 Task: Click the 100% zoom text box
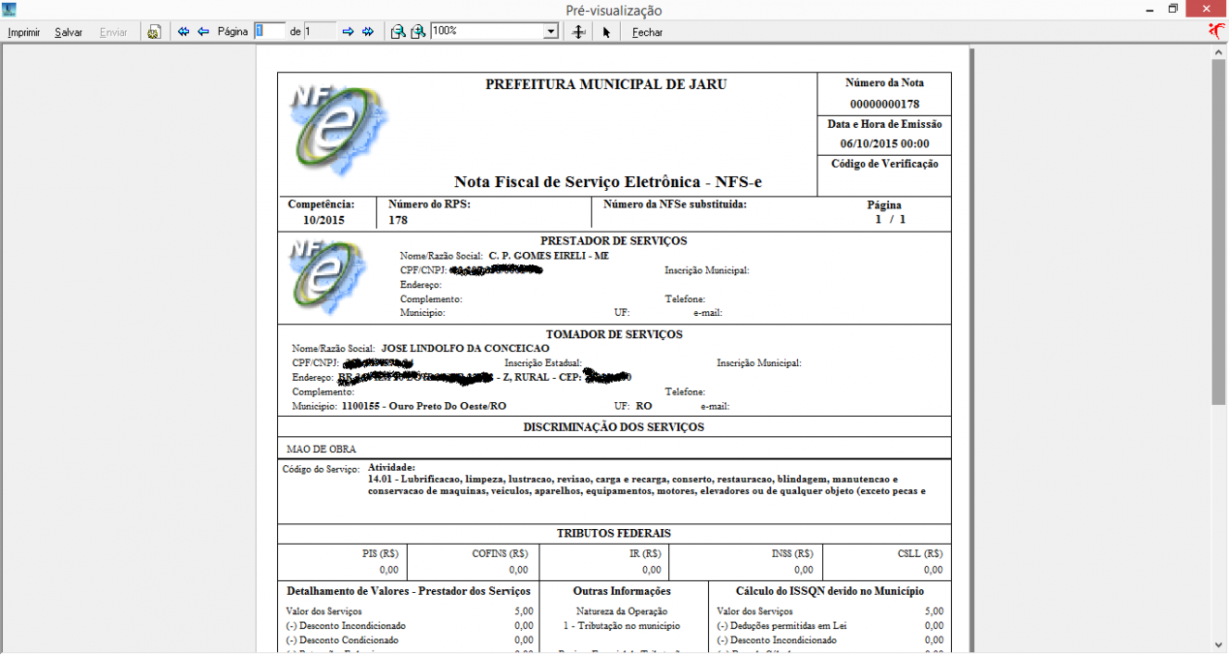coord(488,31)
